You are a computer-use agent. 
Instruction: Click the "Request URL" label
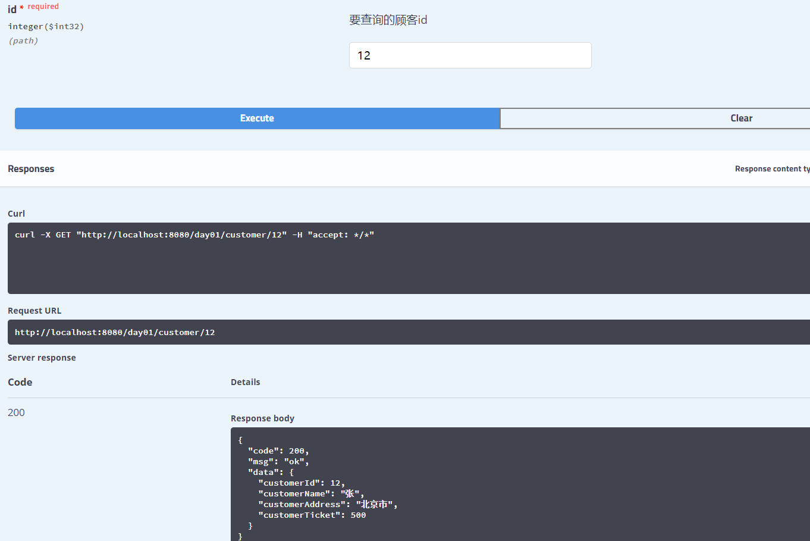point(34,311)
